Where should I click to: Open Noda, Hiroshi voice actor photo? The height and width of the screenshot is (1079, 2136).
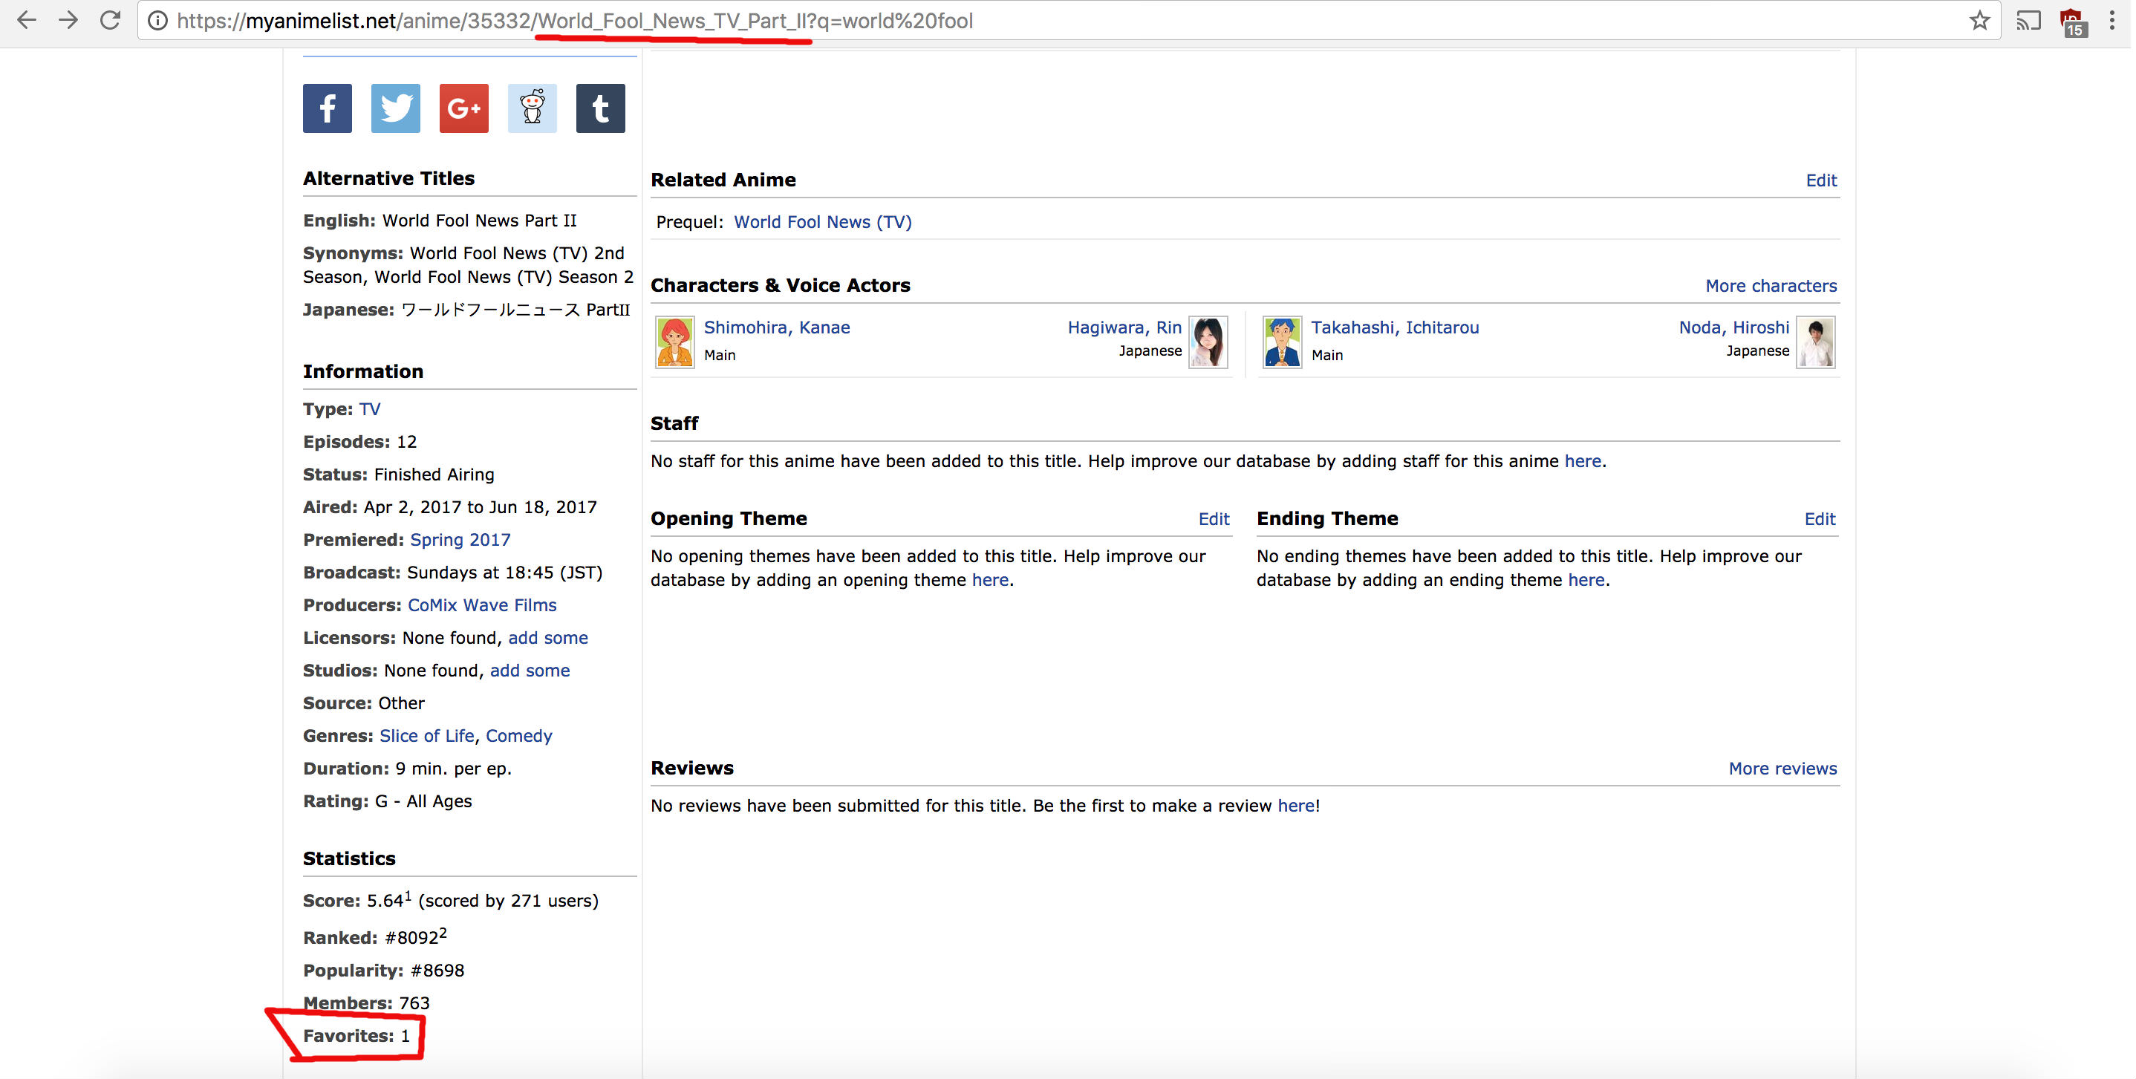(1815, 342)
